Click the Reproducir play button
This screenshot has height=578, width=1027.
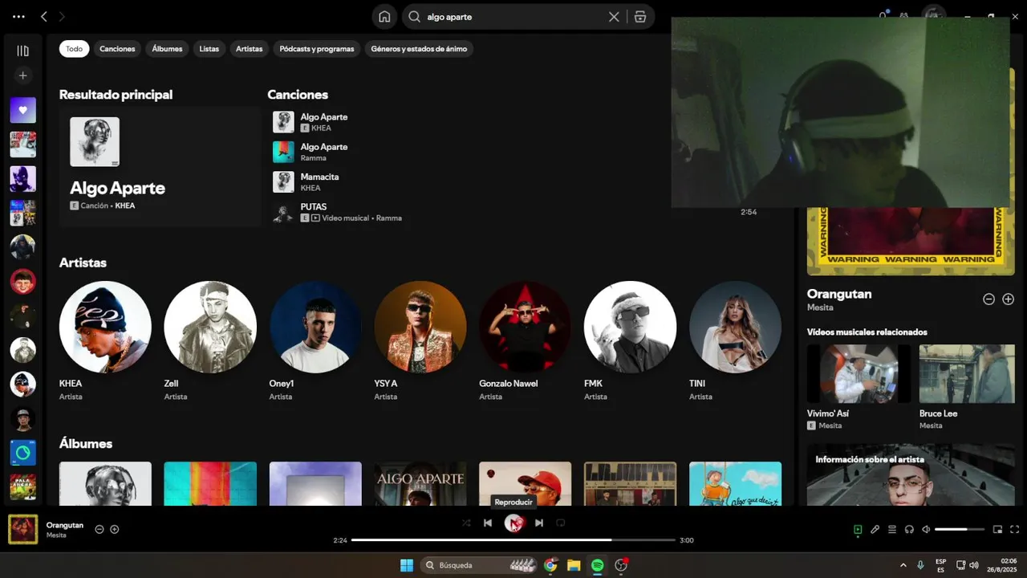[513, 523]
